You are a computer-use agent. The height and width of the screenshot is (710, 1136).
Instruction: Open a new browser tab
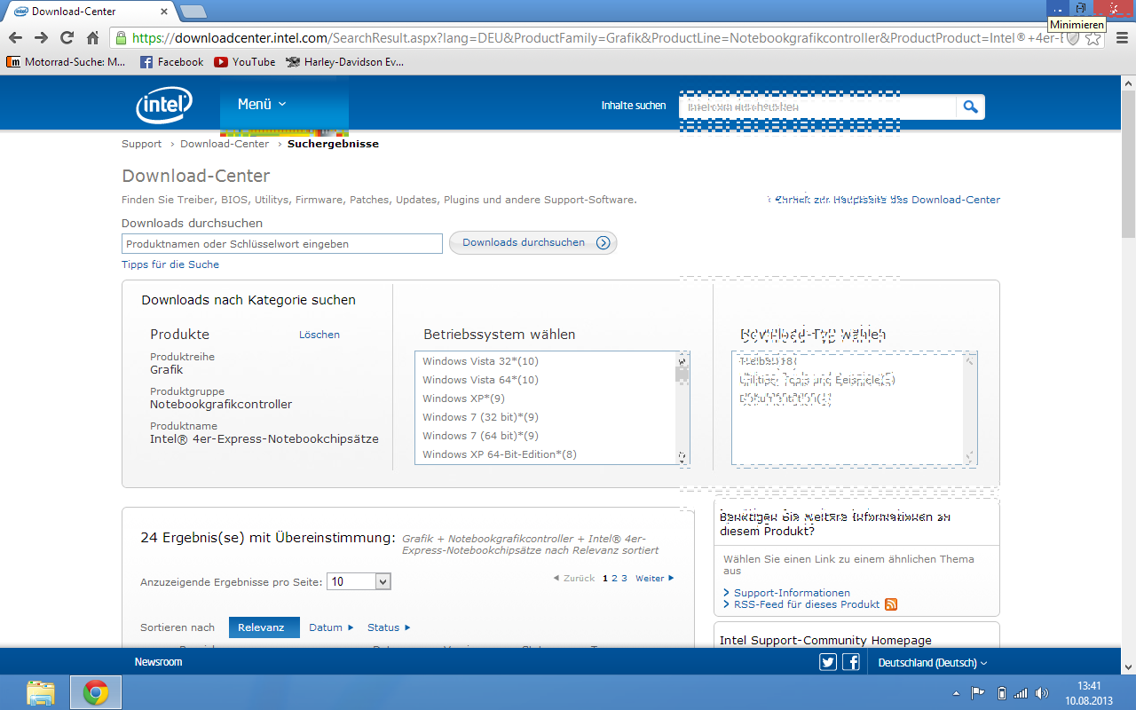193,12
